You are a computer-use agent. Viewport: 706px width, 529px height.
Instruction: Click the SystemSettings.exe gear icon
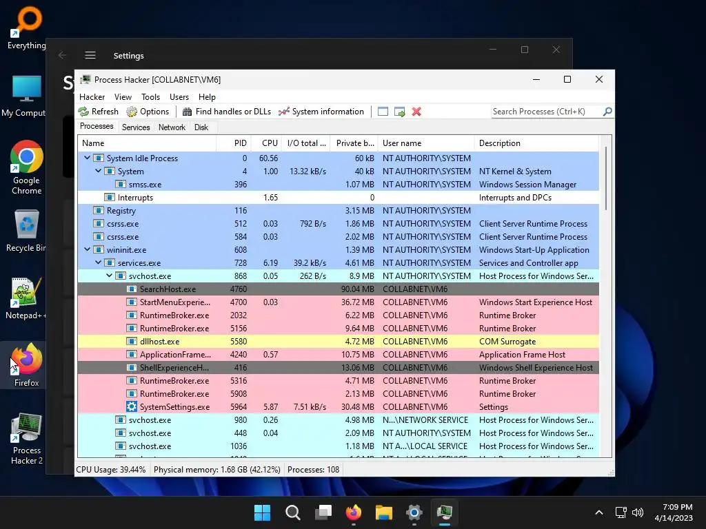pyautogui.click(x=132, y=406)
